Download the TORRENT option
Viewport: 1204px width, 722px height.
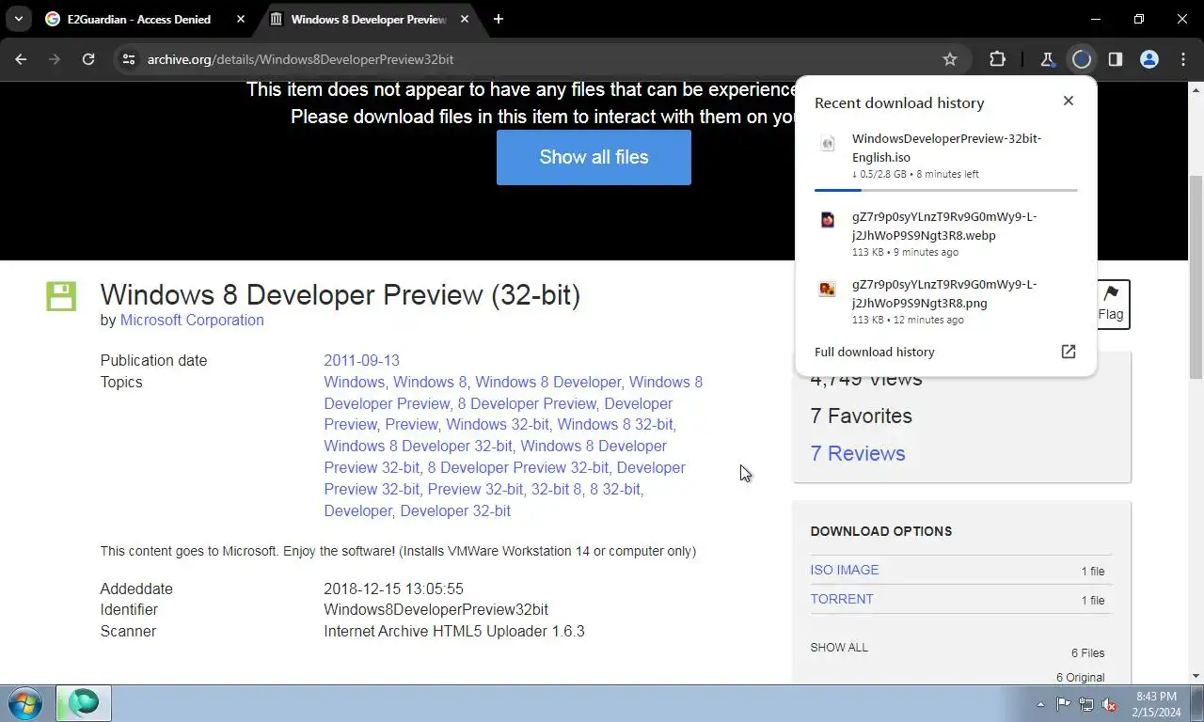click(x=842, y=599)
